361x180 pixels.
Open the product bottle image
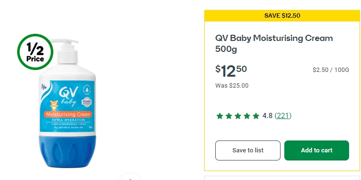point(67,103)
